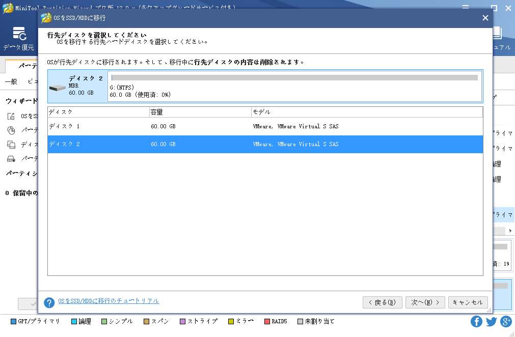Click the スパン legend label
This screenshot has height=337, width=515.
click(x=160, y=322)
